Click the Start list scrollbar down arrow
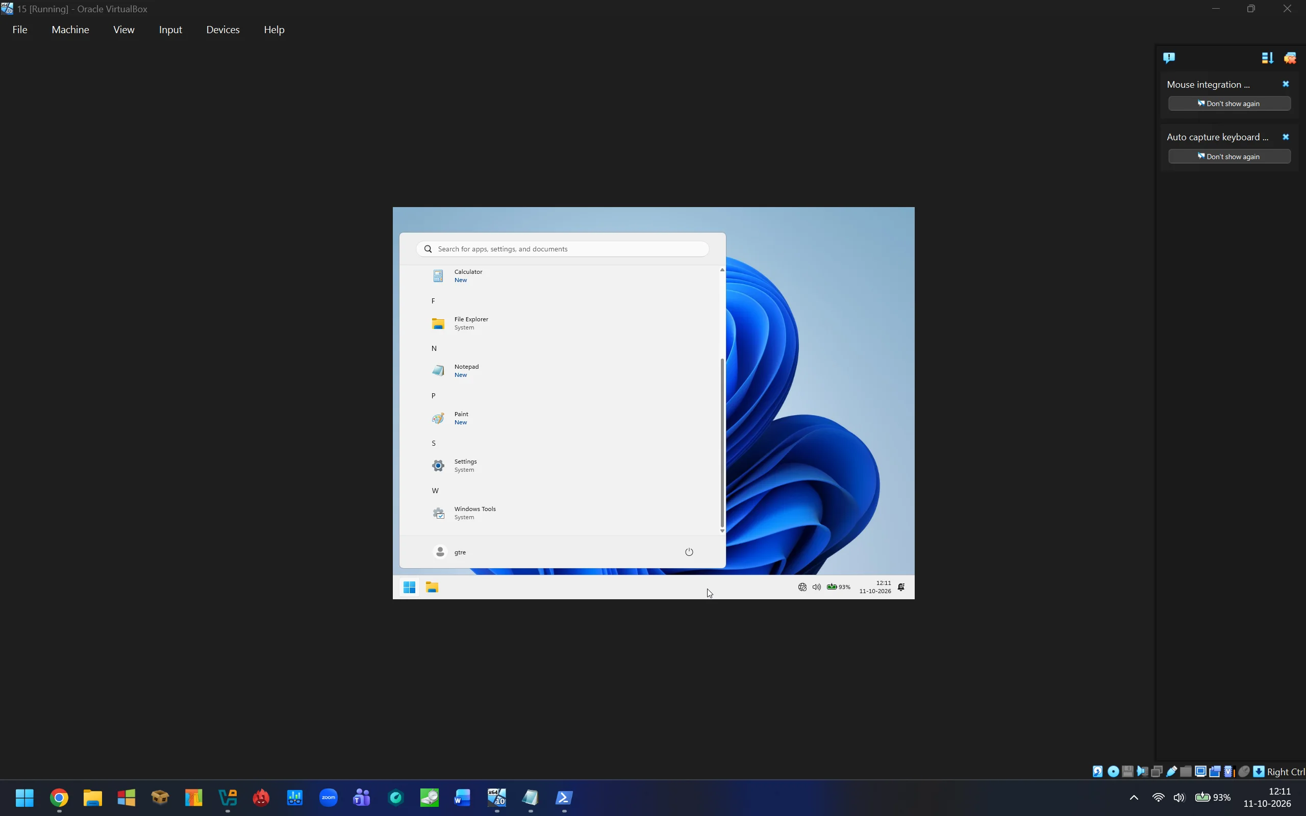The height and width of the screenshot is (816, 1306). click(722, 531)
